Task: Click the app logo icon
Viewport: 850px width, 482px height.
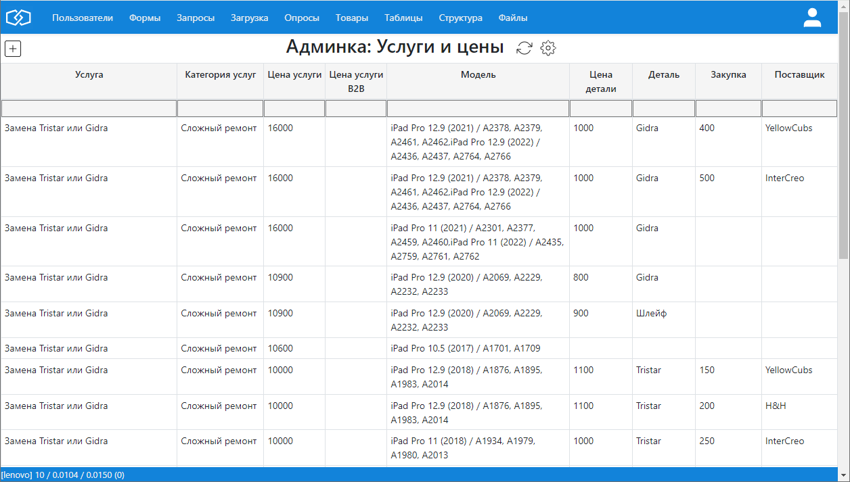Action: point(19,18)
